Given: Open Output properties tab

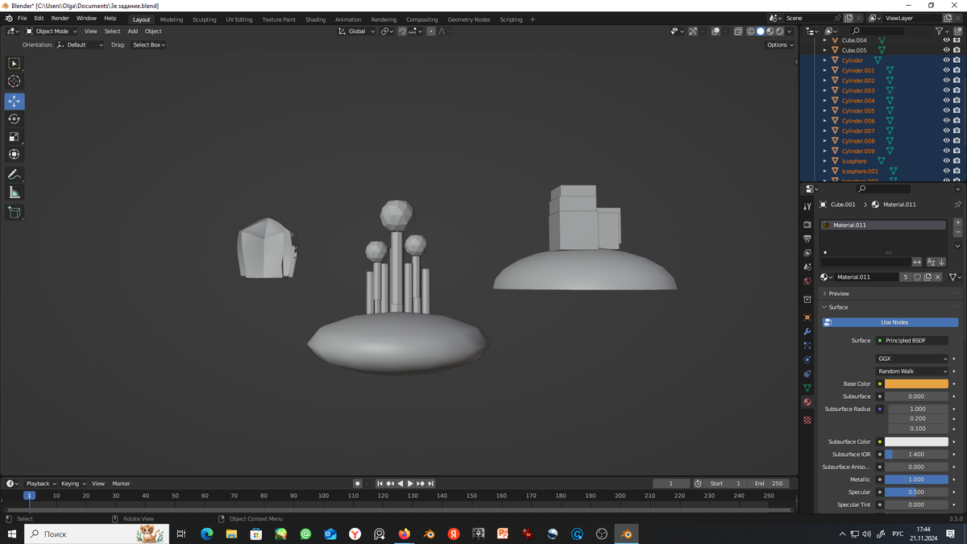Looking at the screenshot, I should [x=807, y=239].
